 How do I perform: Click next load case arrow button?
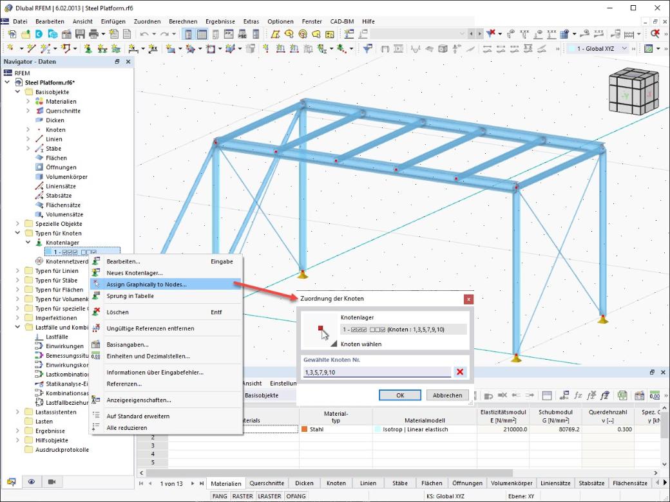pos(479,33)
